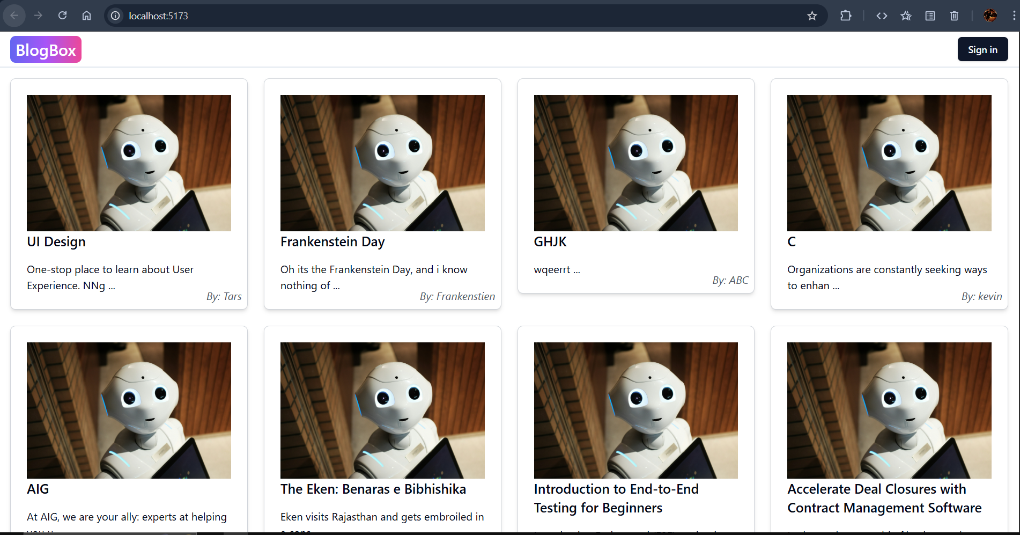
Task: Click the author name By: kevin
Action: [981, 296]
